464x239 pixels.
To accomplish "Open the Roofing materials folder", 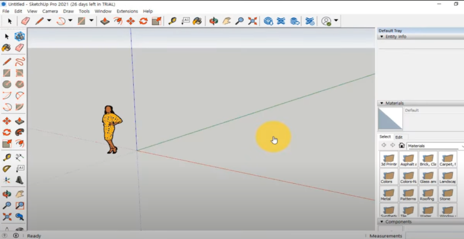I will point(427,194).
